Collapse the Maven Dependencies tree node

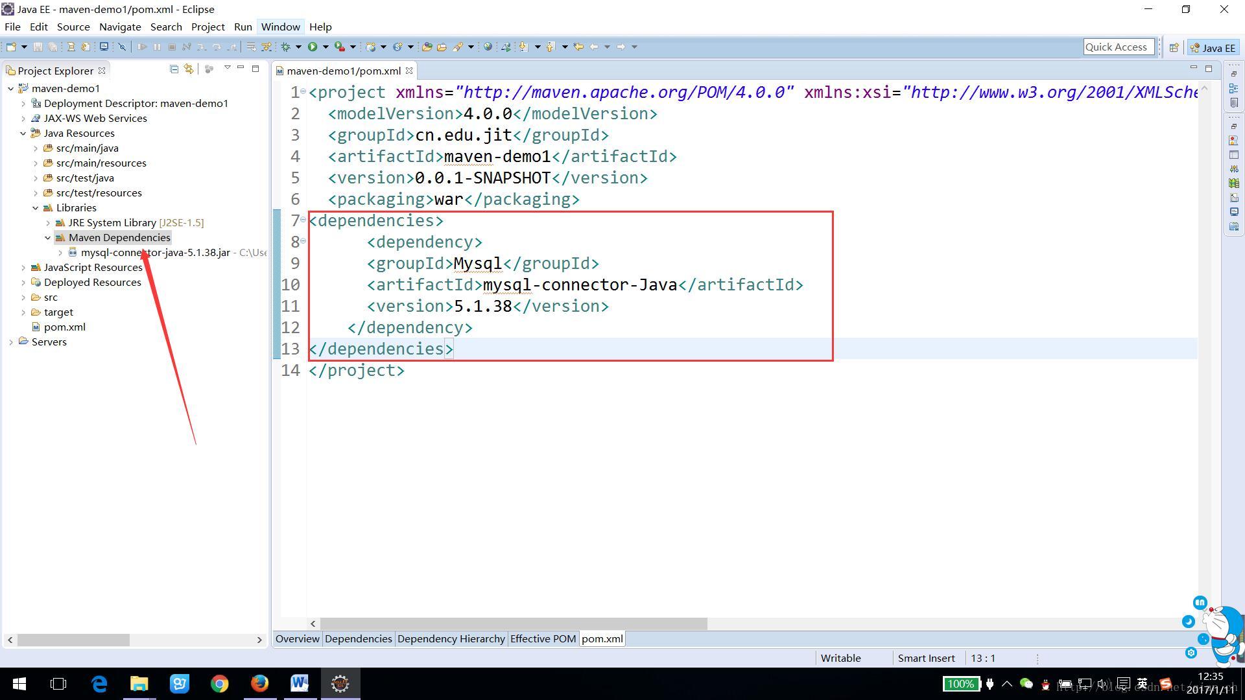(48, 238)
